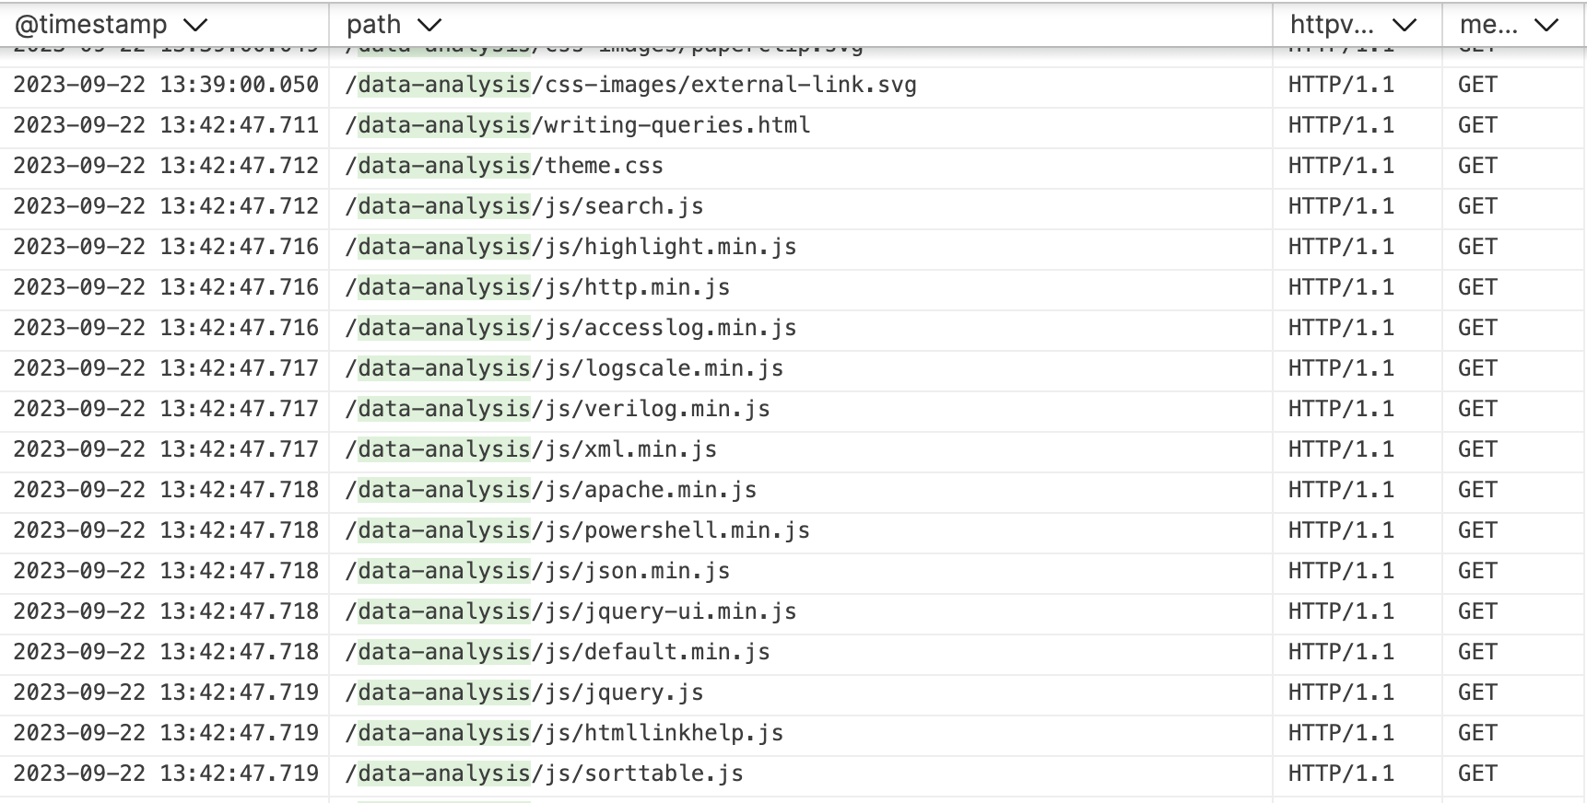Select the sorttable.js path row
Viewport: 1587px width, 803px height.
click(x=544, y=774)
